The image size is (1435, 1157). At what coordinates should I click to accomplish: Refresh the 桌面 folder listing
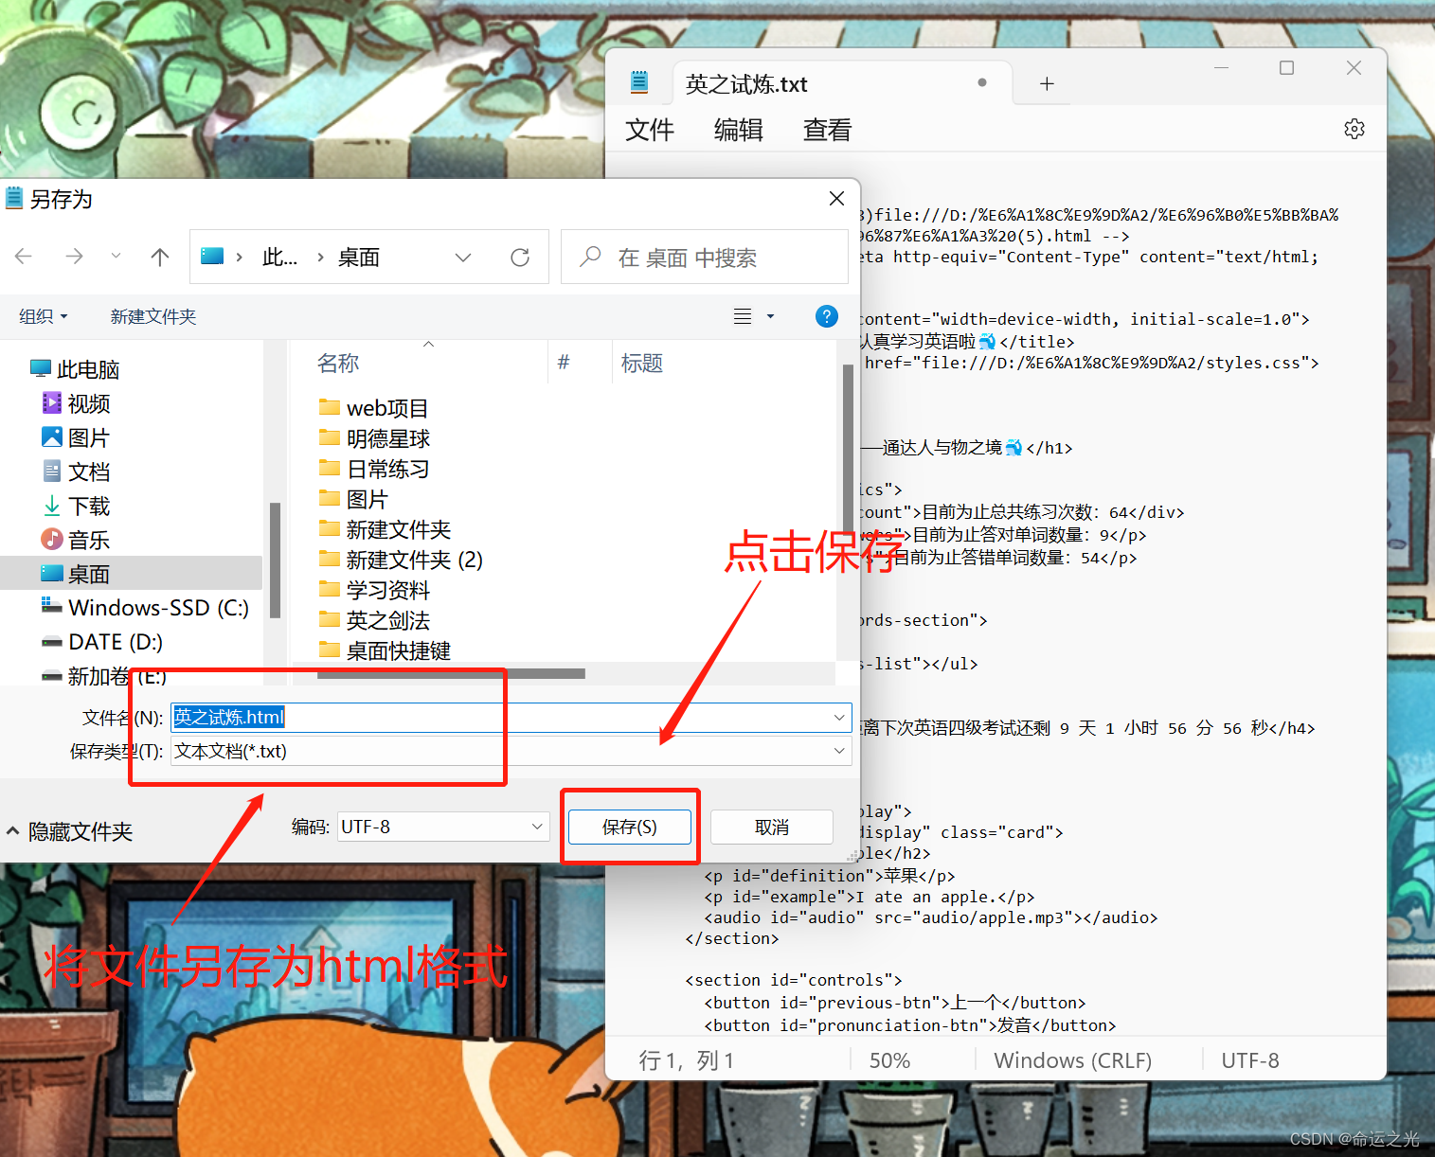[520, 257]
